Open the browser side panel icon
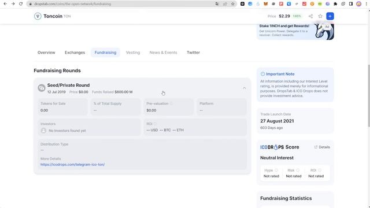 351,4
